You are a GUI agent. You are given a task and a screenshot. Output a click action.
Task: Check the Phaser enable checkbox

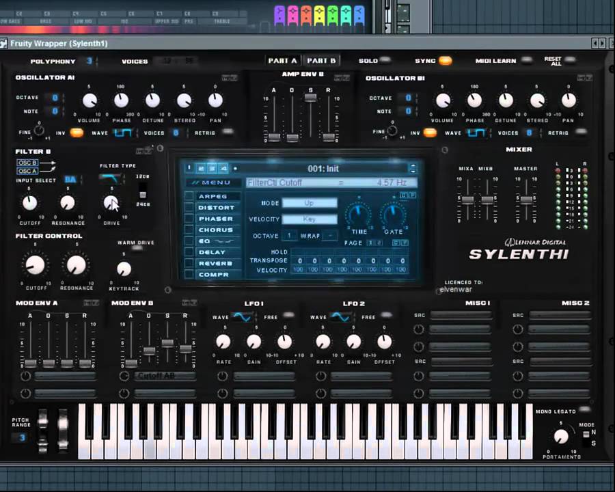click(189, 218)
